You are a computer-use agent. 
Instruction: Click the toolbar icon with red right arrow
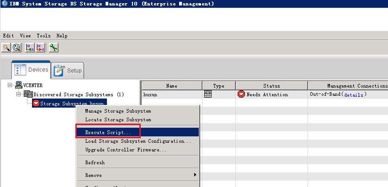click(x=40, y=47)
